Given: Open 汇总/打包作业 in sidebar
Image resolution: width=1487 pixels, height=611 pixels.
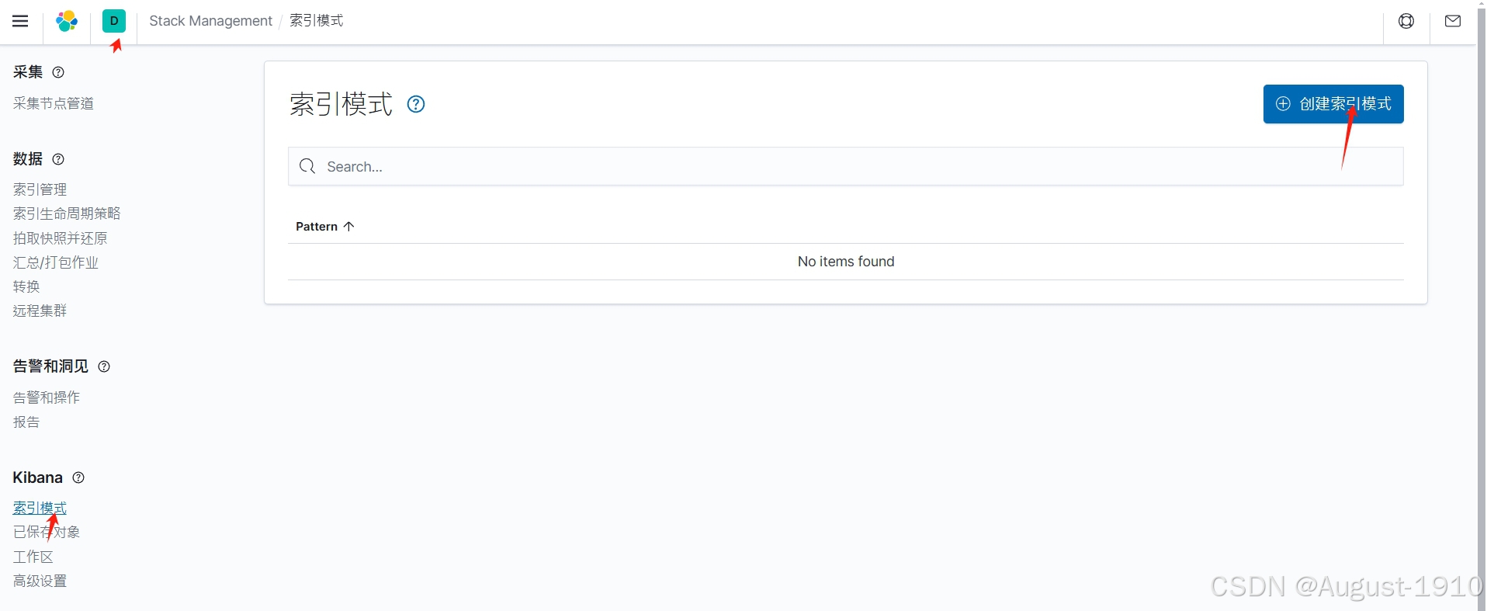Looking at the screenshot, I should 56,262.
